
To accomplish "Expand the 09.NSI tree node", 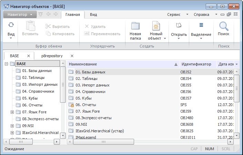I will tap(12, 126).
